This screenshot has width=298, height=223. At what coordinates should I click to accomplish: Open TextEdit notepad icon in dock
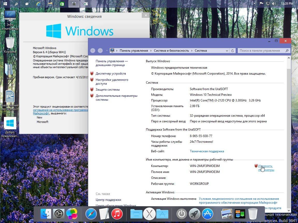pyautogui.click(x=104, y=214)
